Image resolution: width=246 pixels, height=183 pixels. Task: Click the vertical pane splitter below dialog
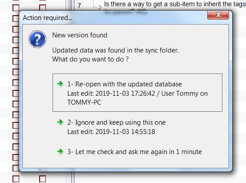click(73, 177)
